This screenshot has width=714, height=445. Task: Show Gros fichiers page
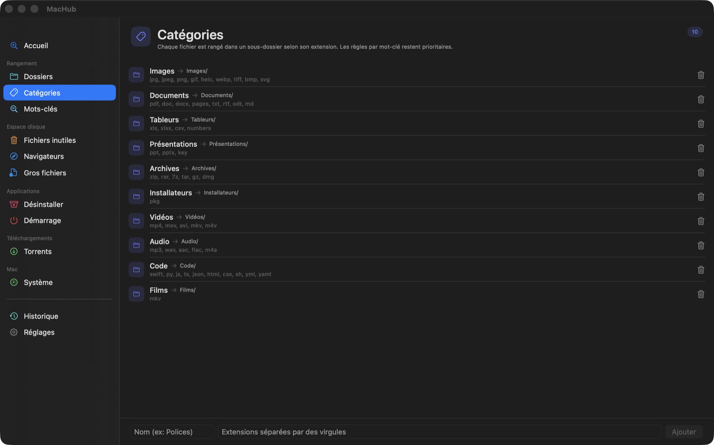click(x=60, y=173)
